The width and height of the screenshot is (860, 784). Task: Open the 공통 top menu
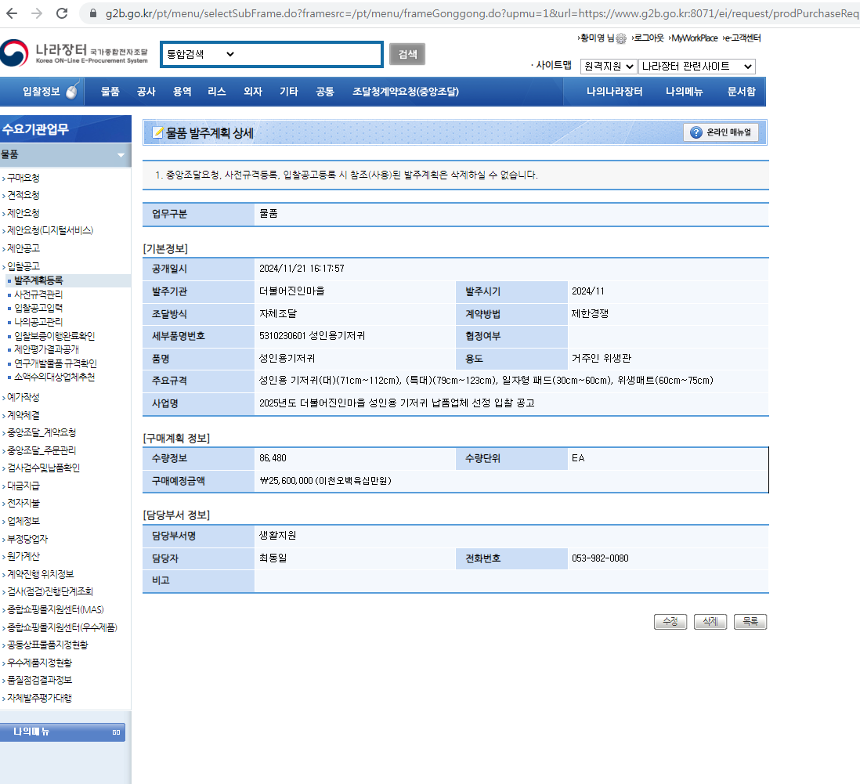click(x=325, y=92)
